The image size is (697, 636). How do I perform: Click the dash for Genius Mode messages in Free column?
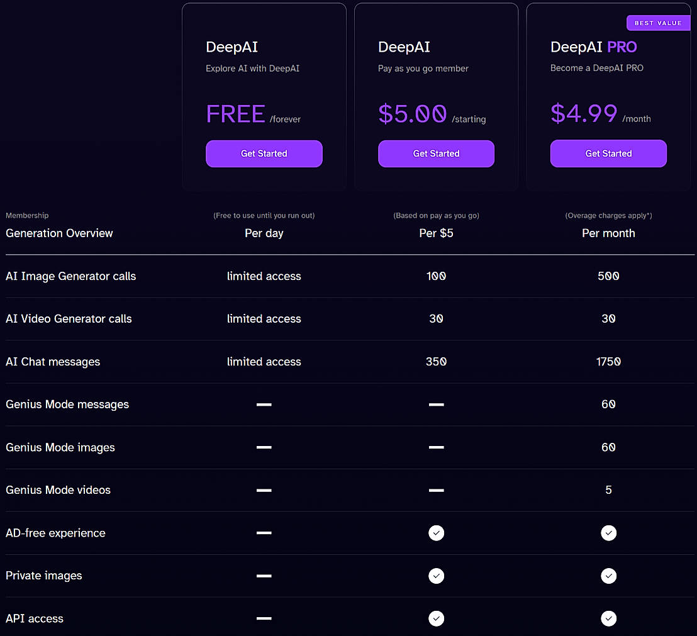tap(264, 404)
